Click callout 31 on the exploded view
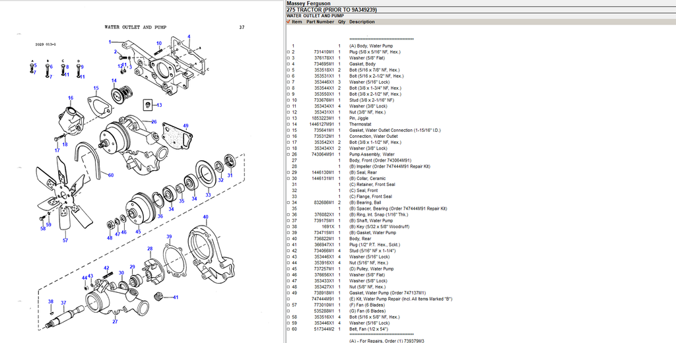The height and width of the screenshot is (343, 676). [x=230, y=175]
